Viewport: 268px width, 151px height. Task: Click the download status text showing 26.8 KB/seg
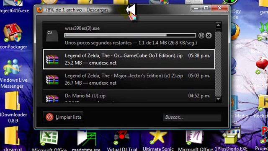[x=131, y=43]
